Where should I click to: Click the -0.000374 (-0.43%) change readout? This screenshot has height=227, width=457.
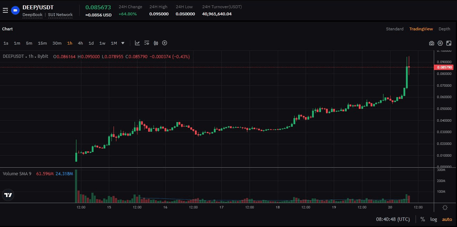click(169, 56)
